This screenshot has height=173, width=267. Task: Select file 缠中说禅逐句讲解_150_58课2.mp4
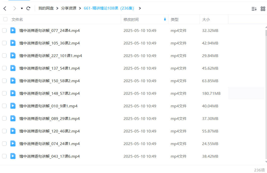pos(50,81)
